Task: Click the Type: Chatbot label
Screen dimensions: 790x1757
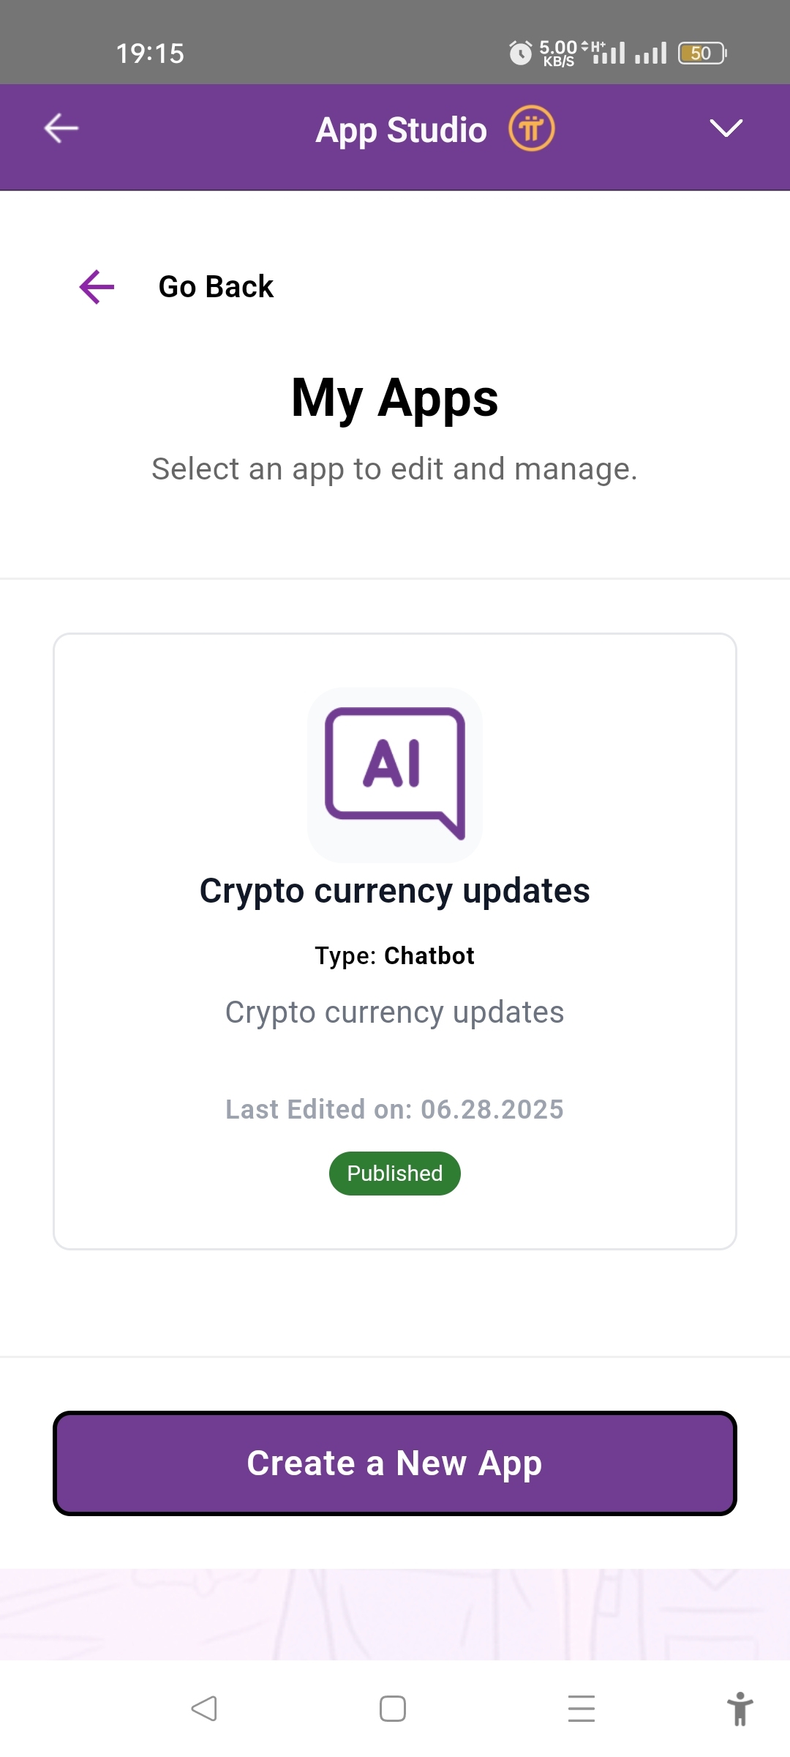Action: click(x=395, y=955)
